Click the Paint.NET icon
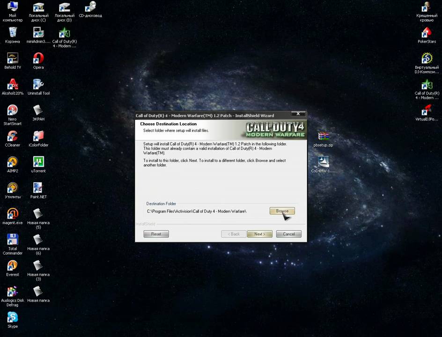Viewport: 442px width, 337px height. (38, 191)
